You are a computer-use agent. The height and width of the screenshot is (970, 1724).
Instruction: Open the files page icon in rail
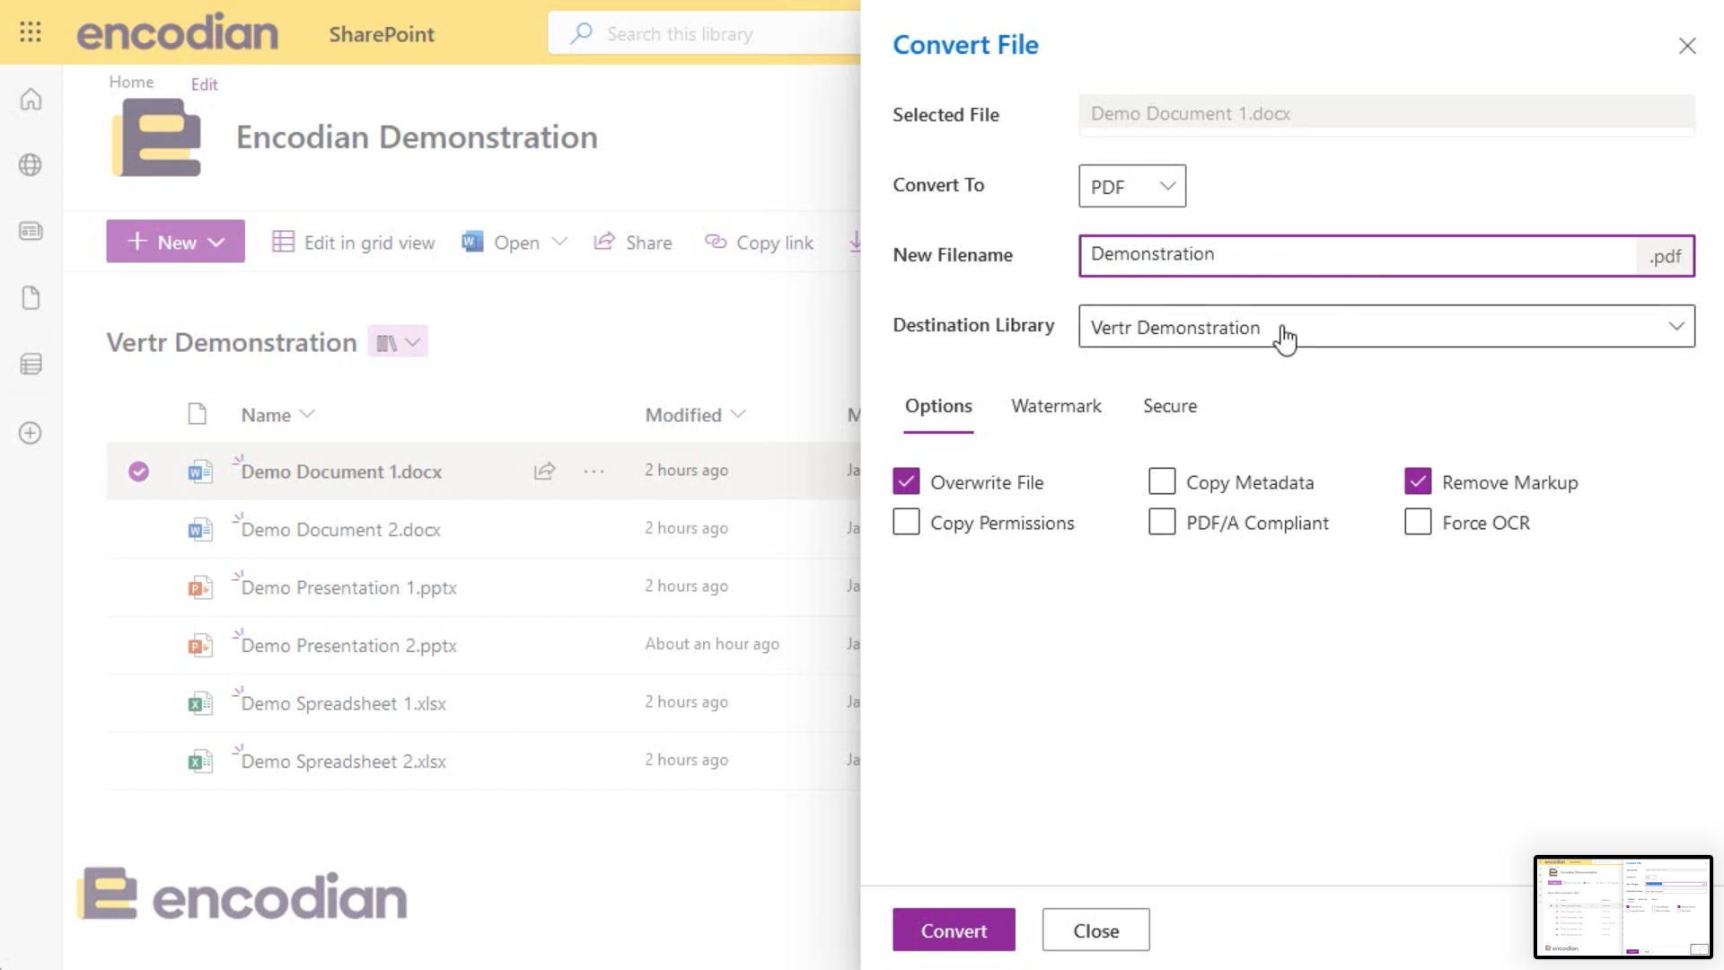pyautogui.click(x=31, y=298)
